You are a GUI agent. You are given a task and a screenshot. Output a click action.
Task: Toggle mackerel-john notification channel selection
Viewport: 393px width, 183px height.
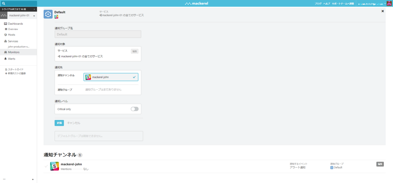(111, 77)
